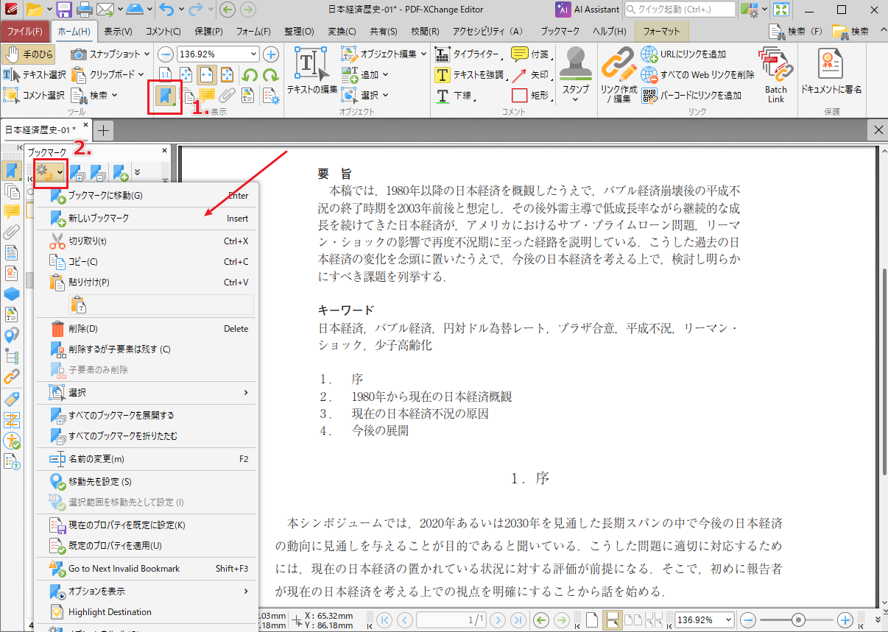This screenshot has height=632, width=888.
Task: Open the View (表示) ribbon tab
Action: pyautogui.click(x=118, y=32)
